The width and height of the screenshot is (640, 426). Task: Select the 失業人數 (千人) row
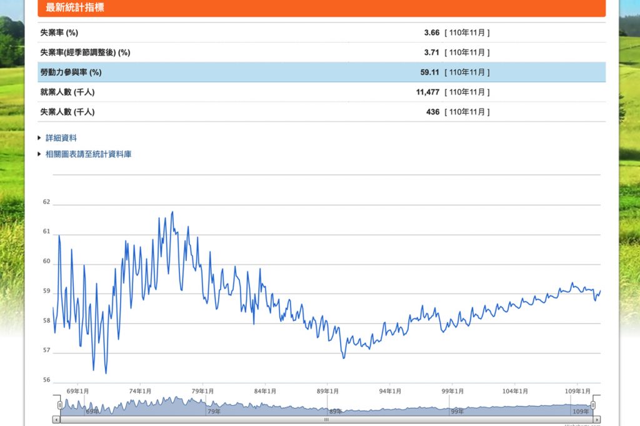click(322, 112)
